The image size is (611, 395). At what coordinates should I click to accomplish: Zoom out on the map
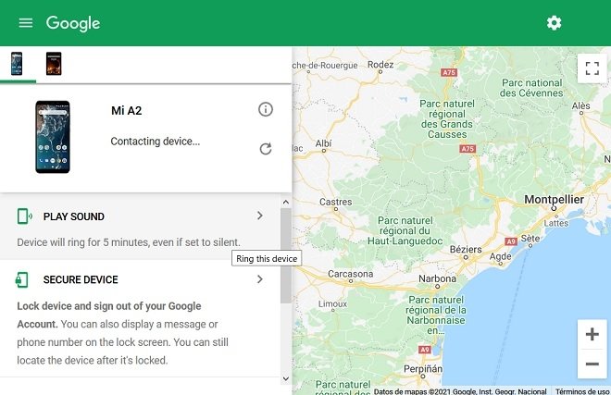pos(592,364)
